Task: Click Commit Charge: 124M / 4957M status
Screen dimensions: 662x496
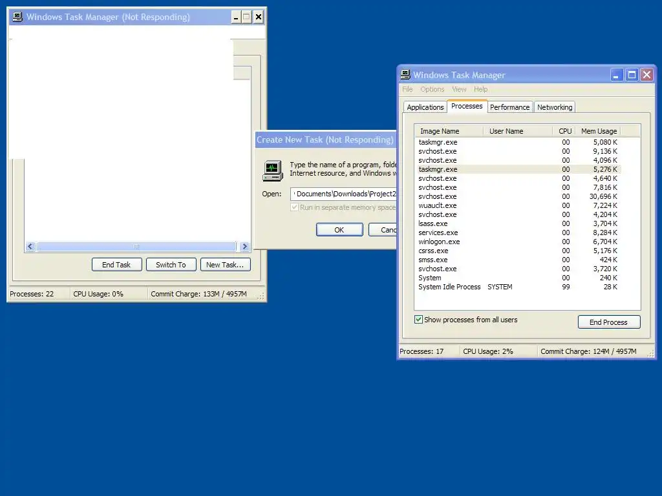Action: (588, 351)
